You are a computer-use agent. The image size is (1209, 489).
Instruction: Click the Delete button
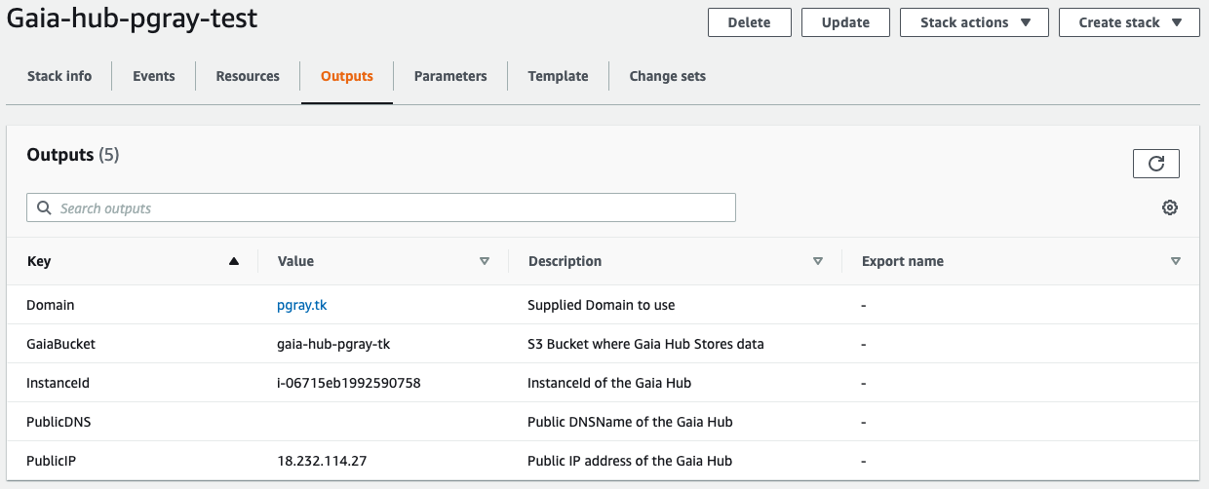[749, 22]
